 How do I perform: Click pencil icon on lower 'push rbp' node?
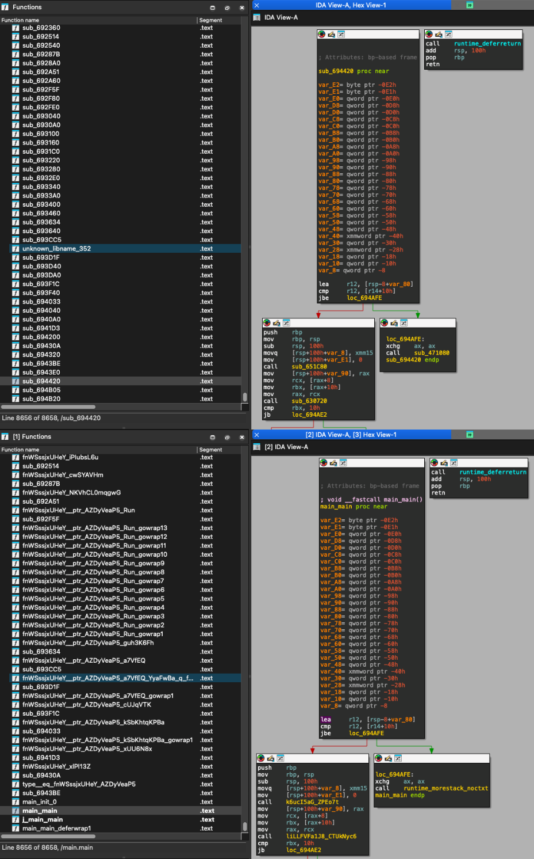(271, 758)
